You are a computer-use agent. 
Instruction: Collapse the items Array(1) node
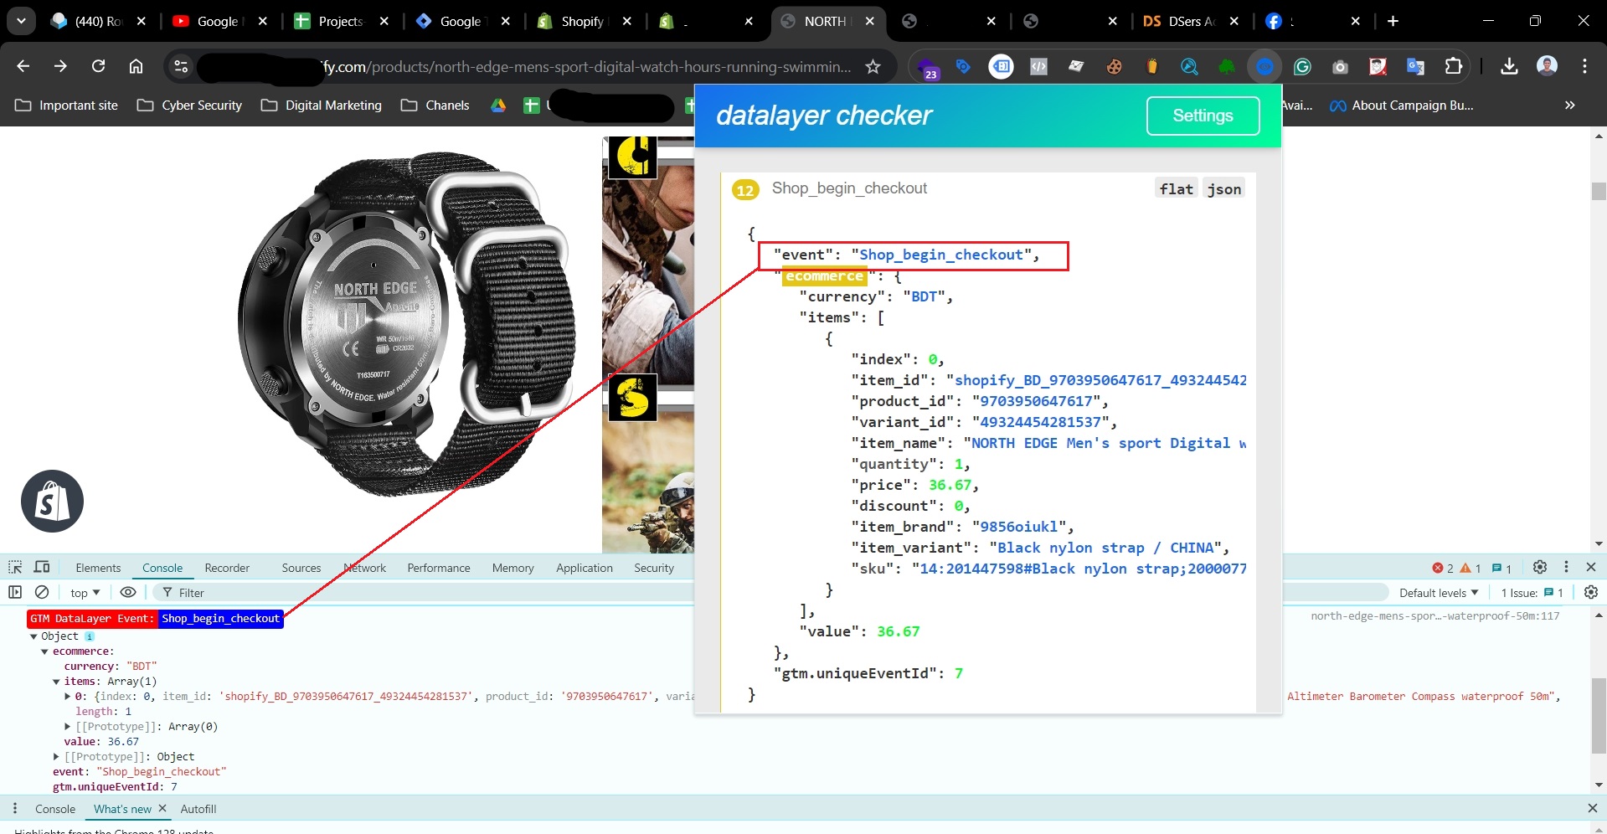(56, 682)
